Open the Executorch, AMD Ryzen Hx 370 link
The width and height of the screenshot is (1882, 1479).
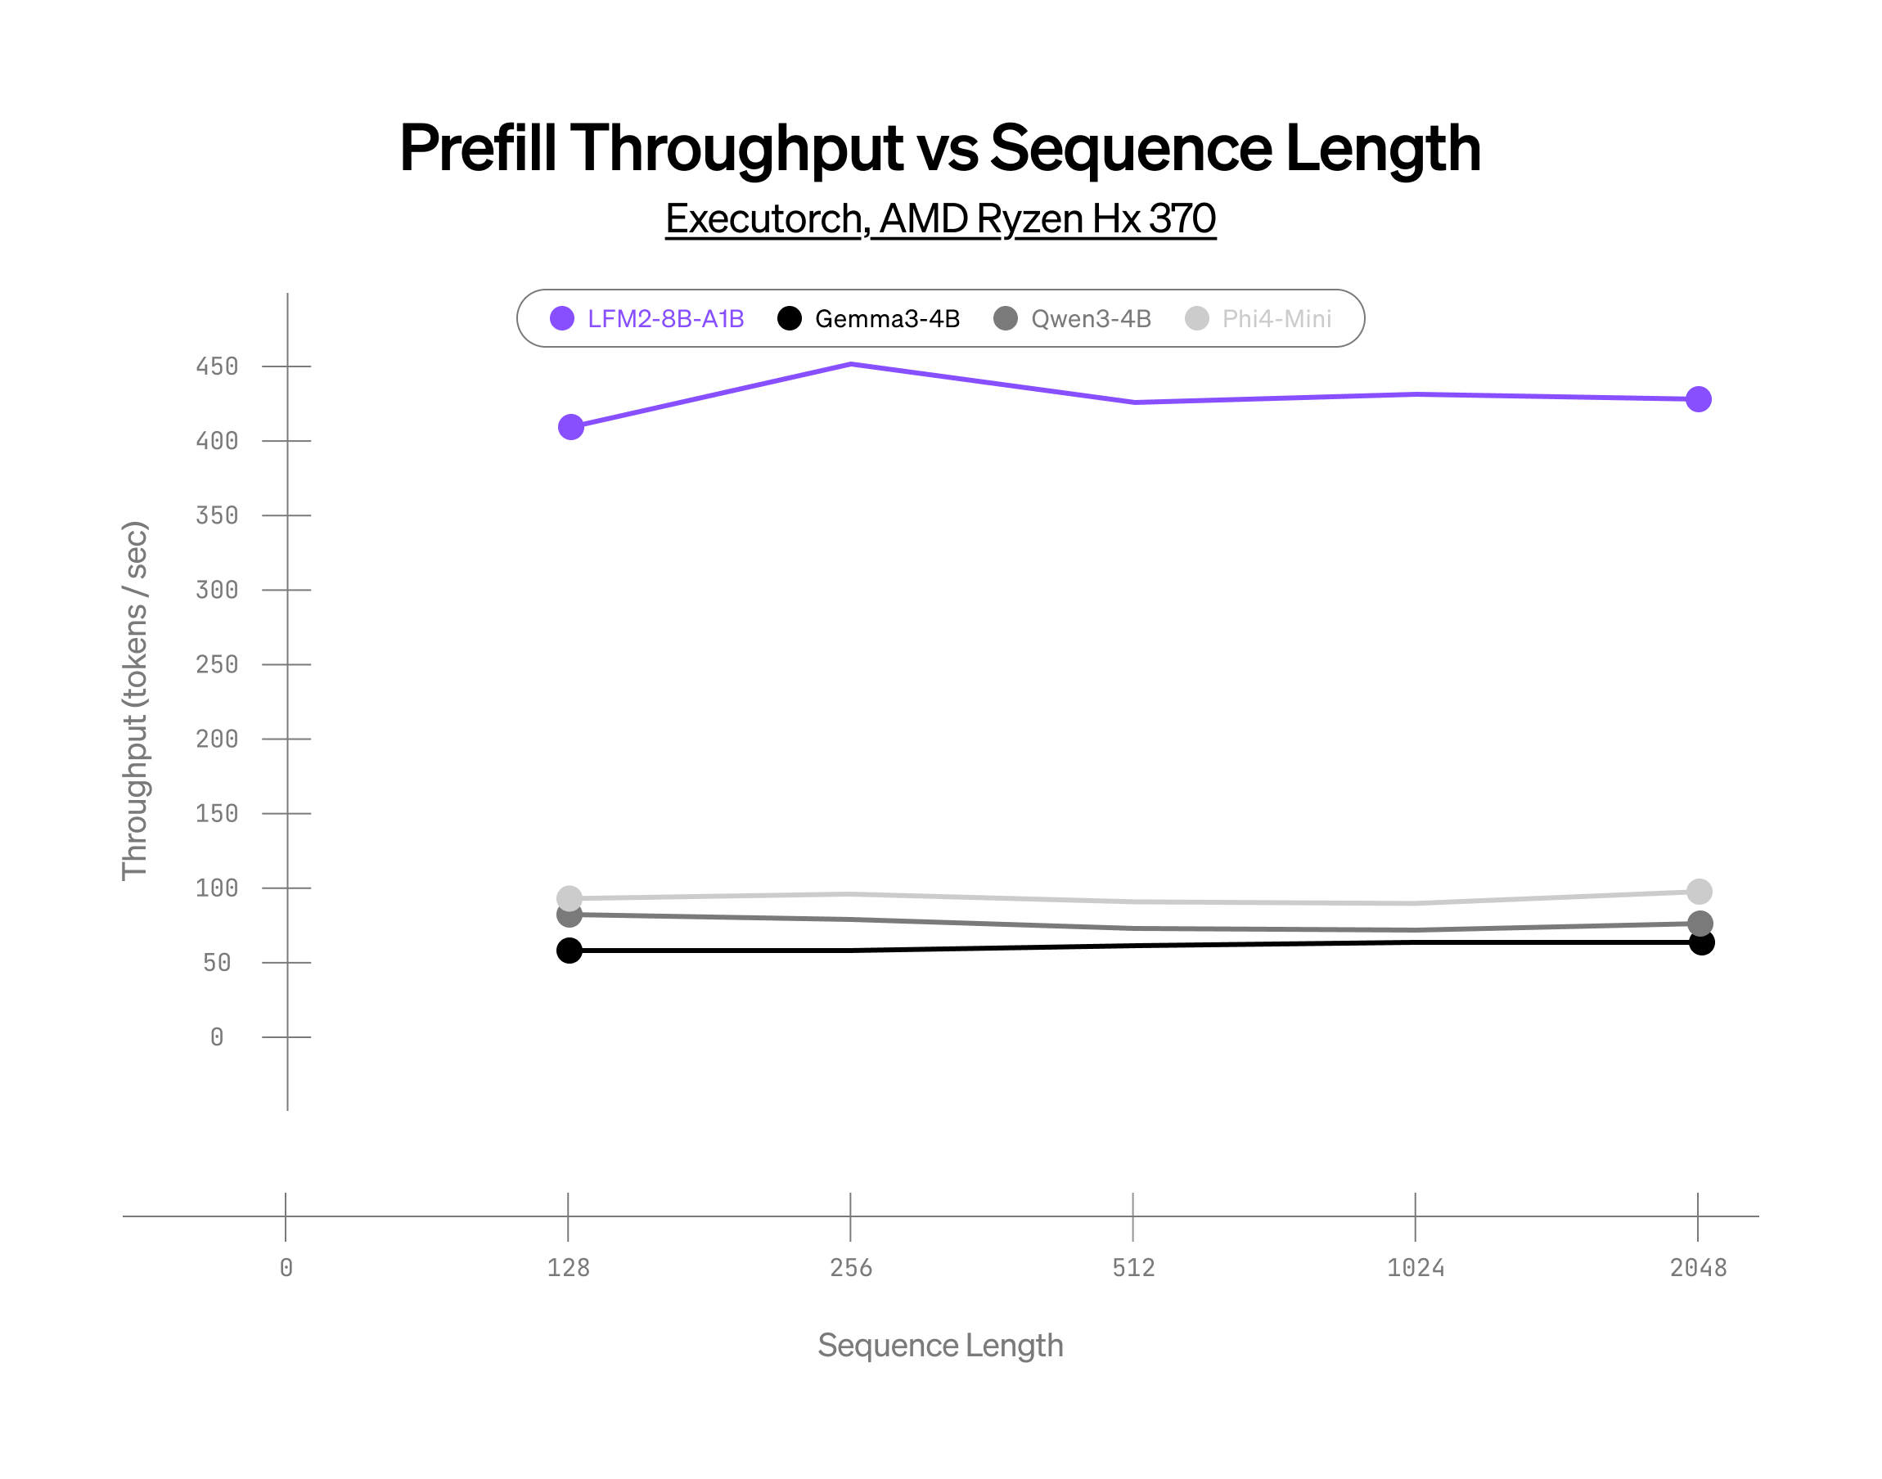tap(940, 218)
